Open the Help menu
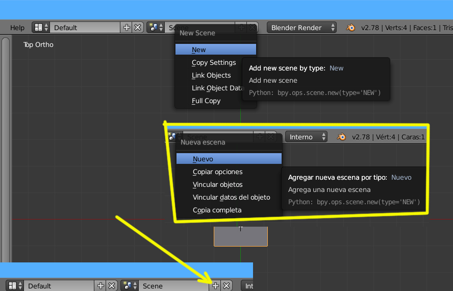This screenshot has width=453, height=291. (x=17, y=28)
